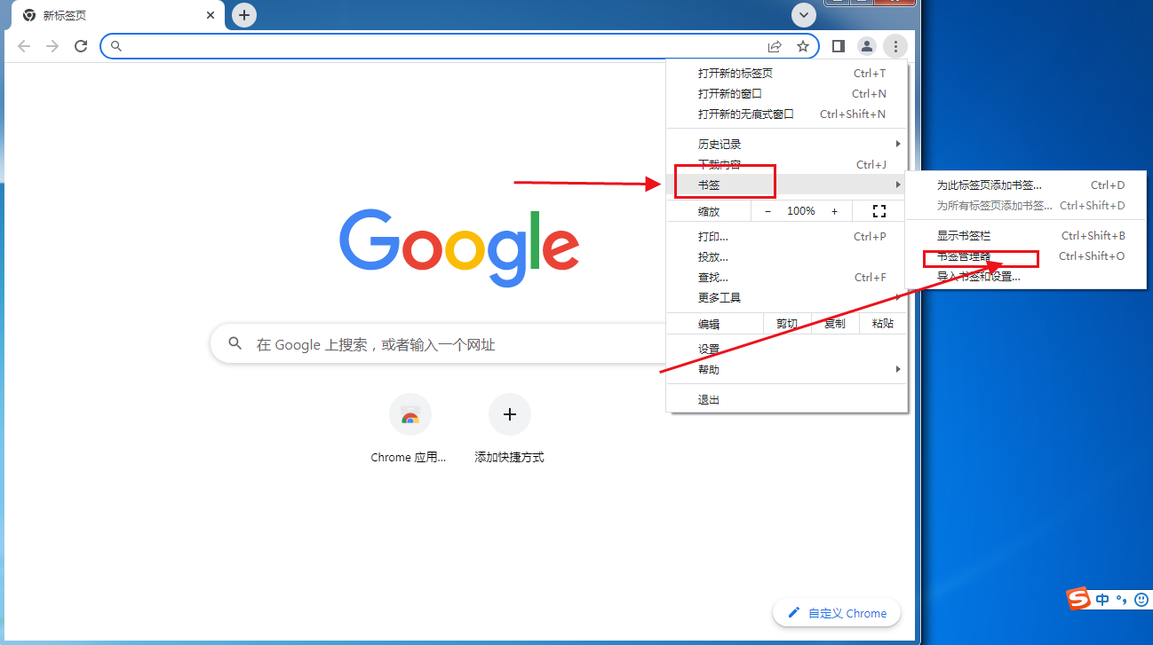Open the Chrome 应用 shortcut icon

tap(410, 414)
